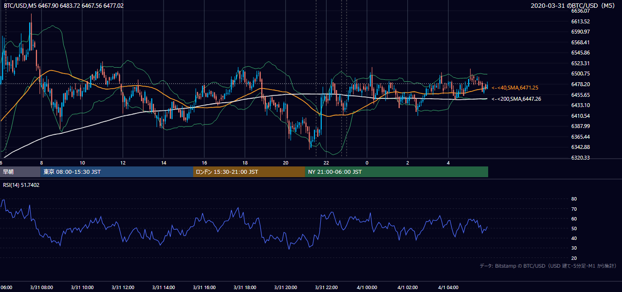Click the bottom time label 3/31 16:00
The width and height of the screenshot is (622, 292).
point(203,288)
